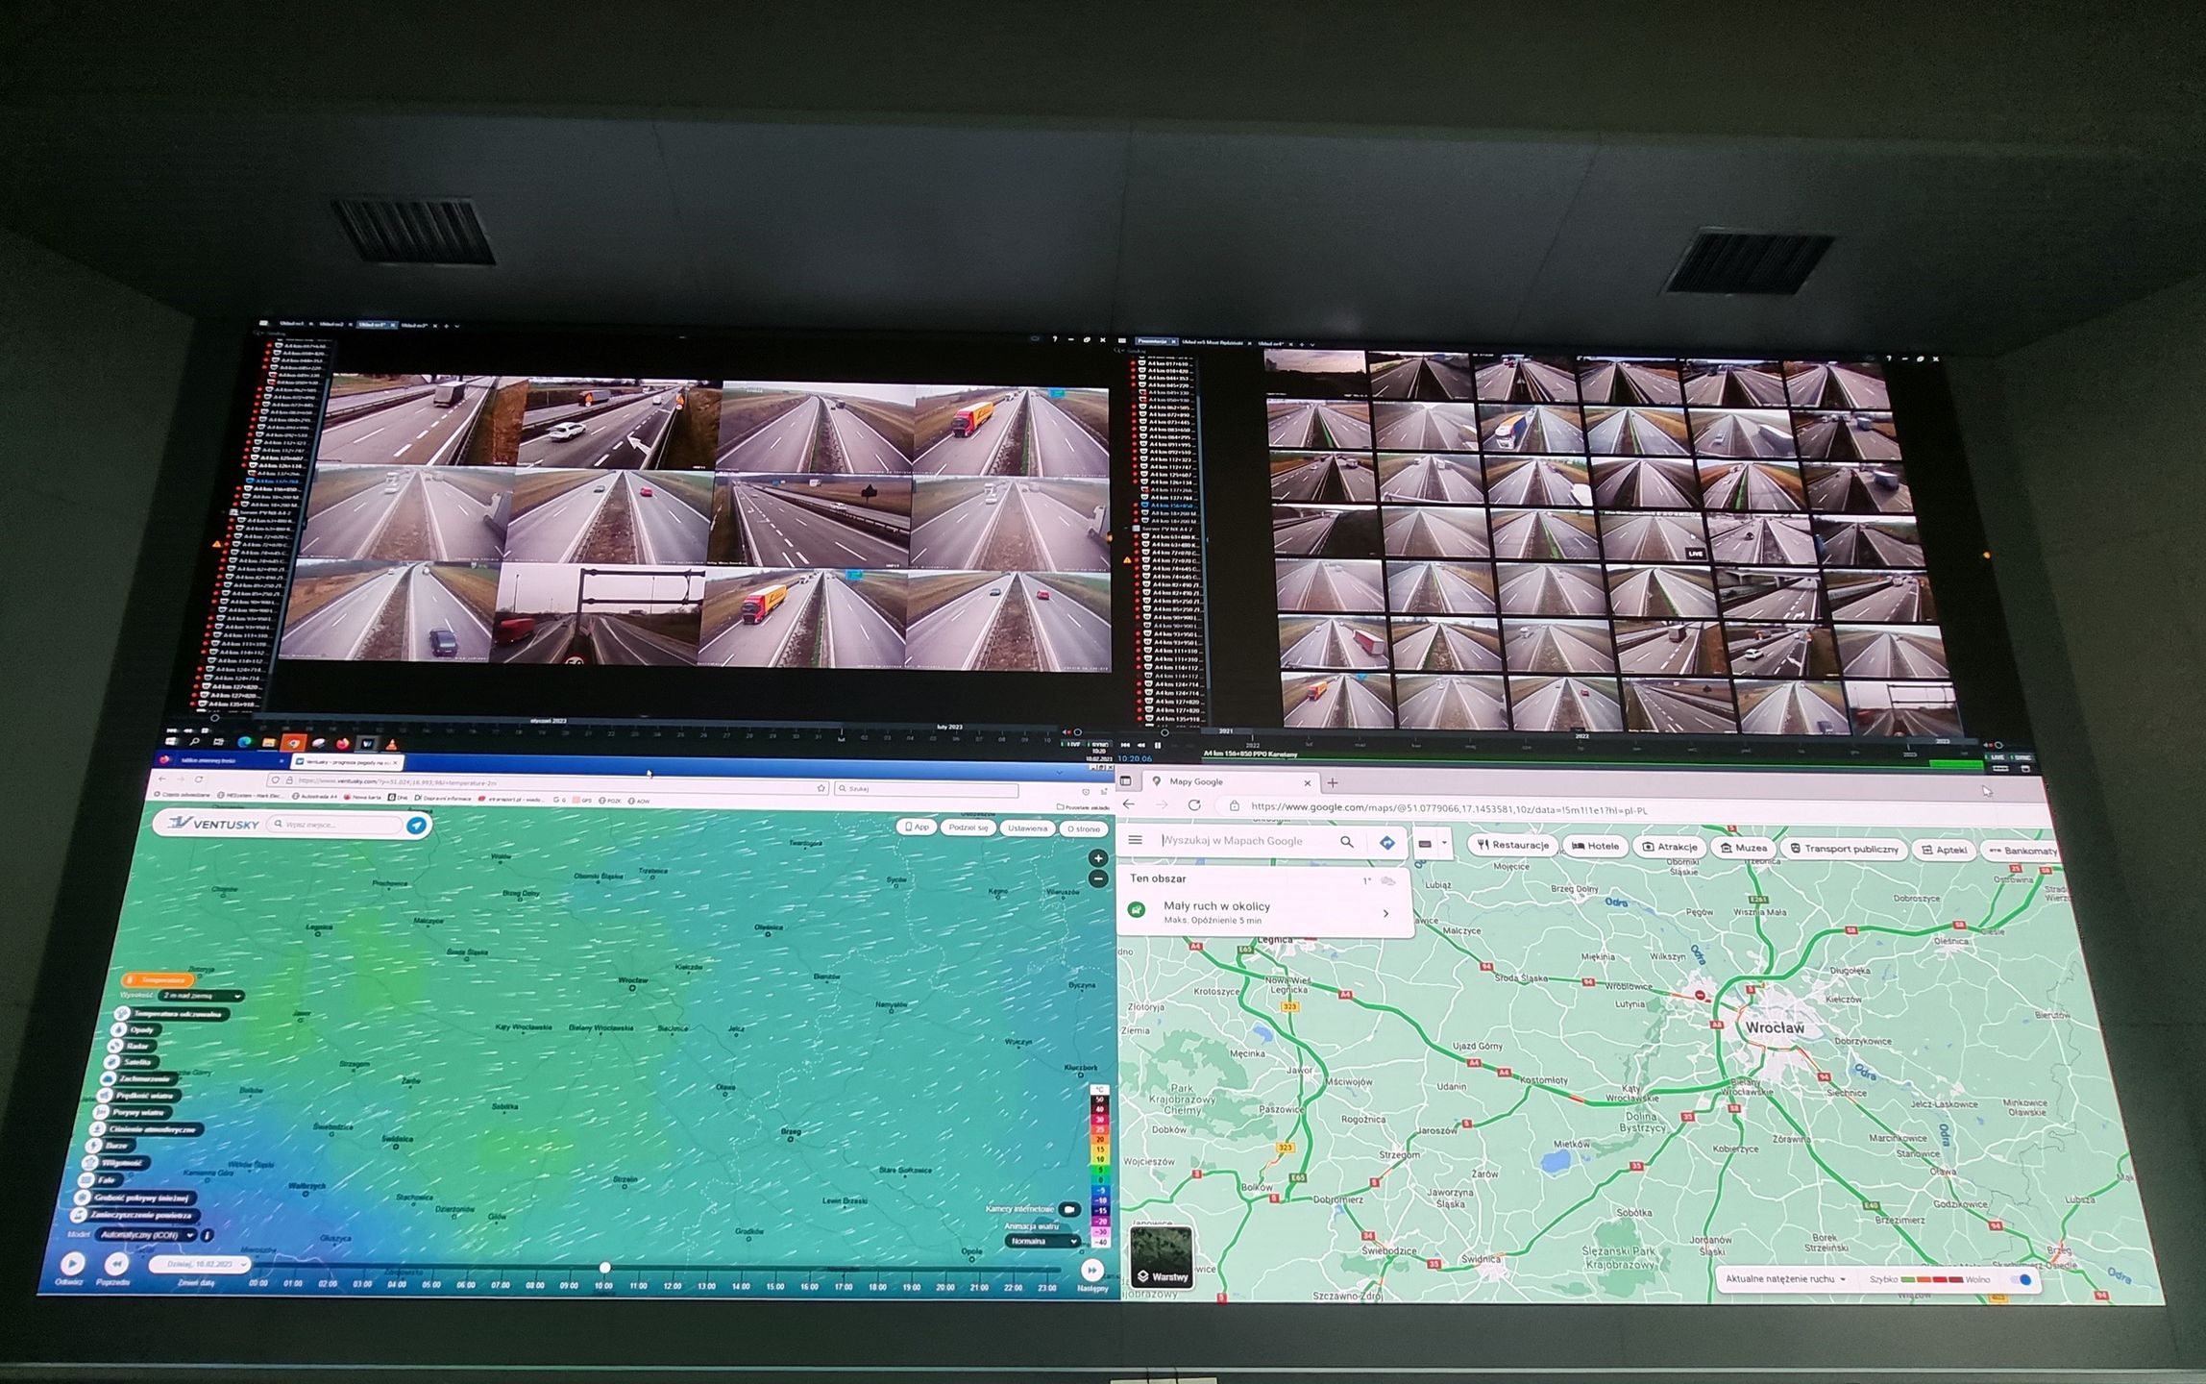The height and width of the screenshot is (1384, 2206).
Task: Reload the Google Maps page
Action: pyautogui.click(x=1194, y=805)
